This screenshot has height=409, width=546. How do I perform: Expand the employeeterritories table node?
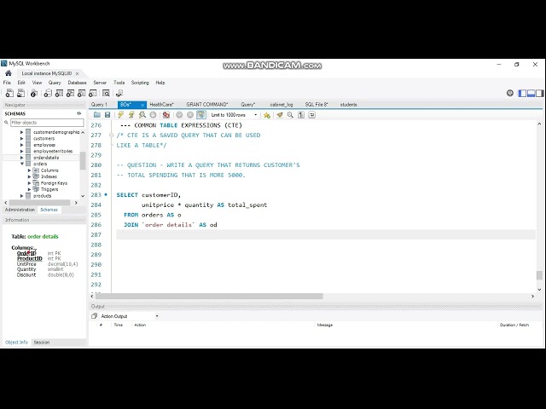click(x=21, y=152)
